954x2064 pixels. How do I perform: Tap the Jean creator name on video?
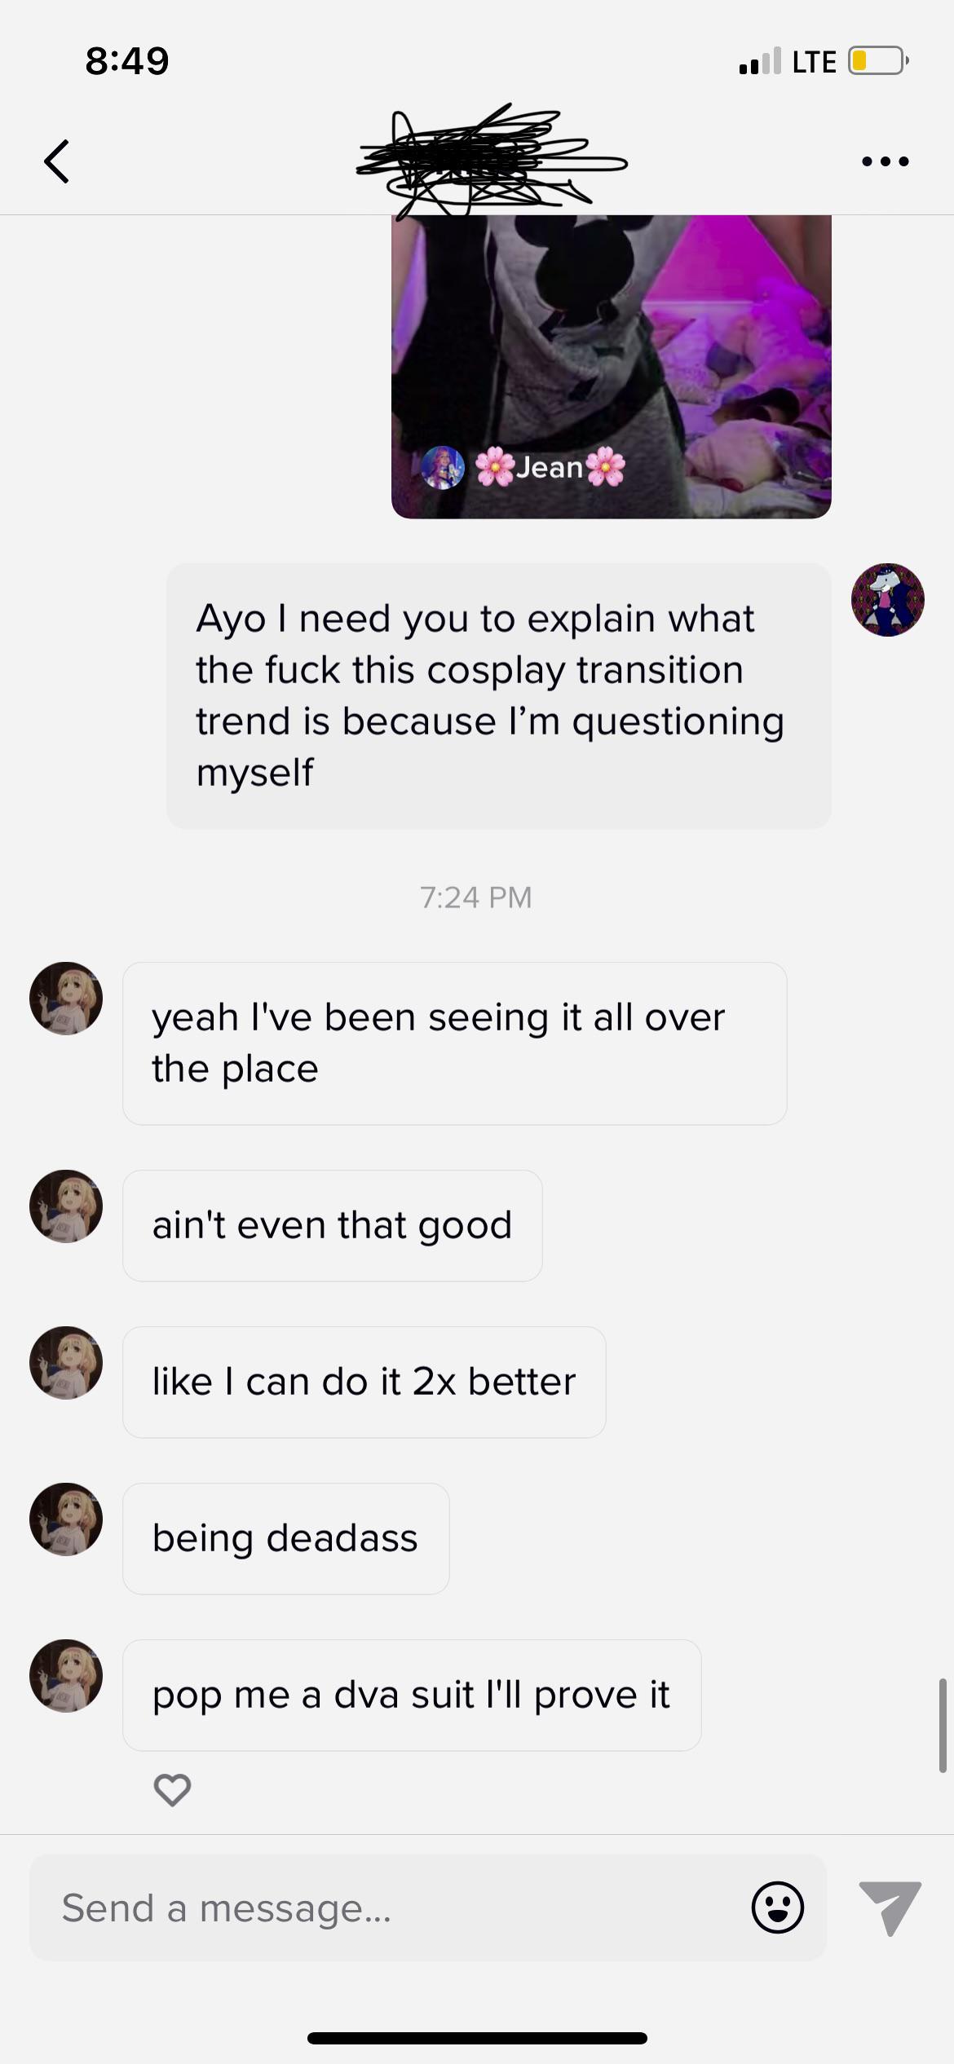click(x=550, y=468)
